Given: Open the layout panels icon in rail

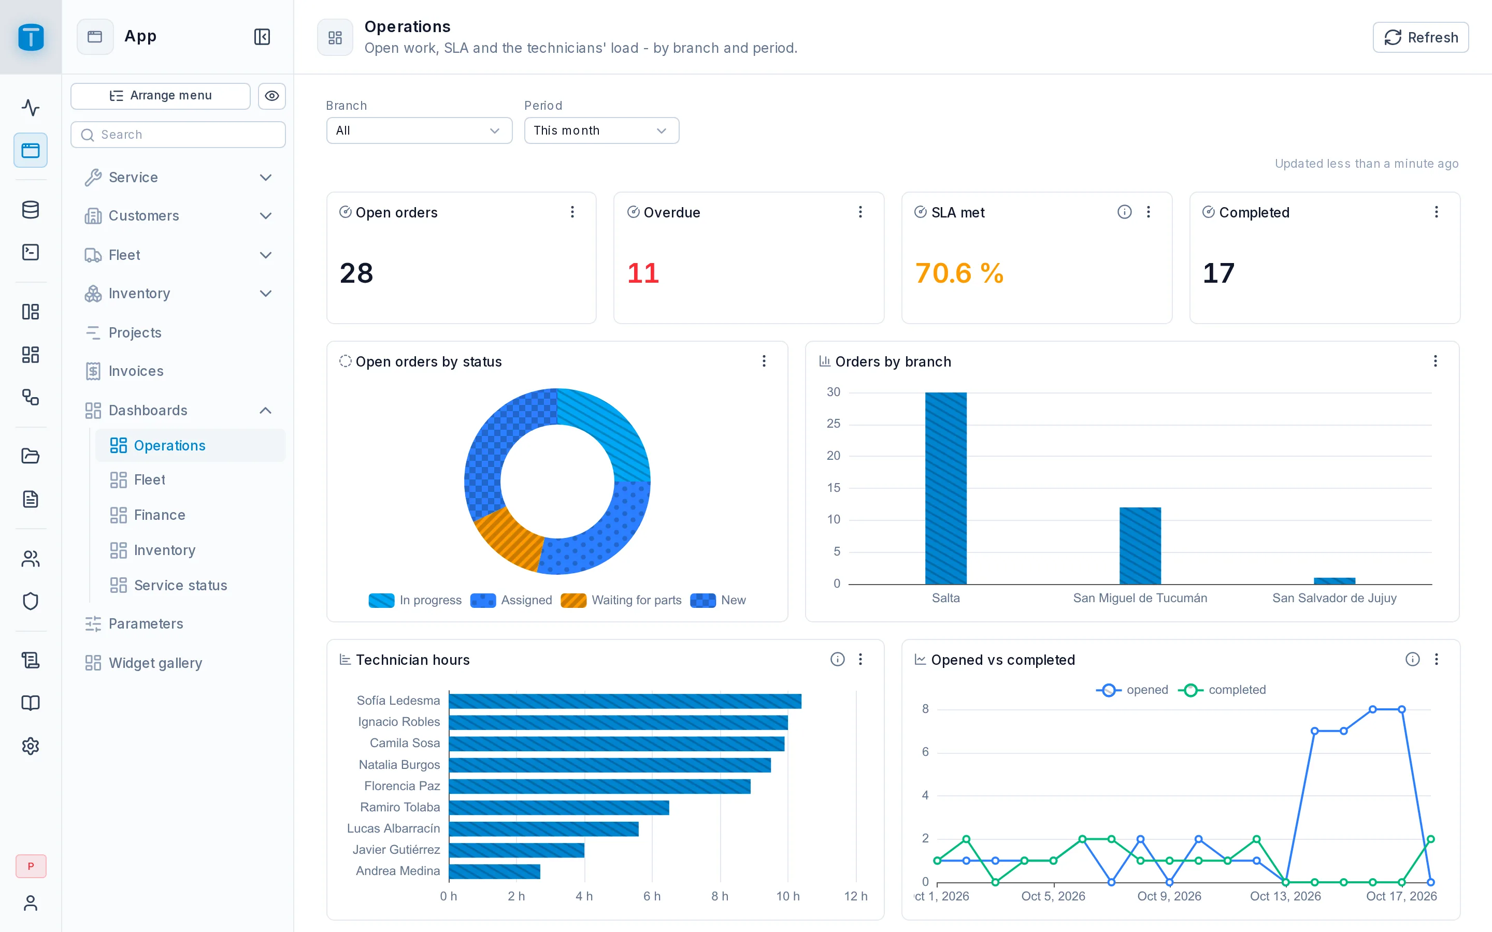Looking at the screenshot, I should pyautogui.click(x=30, y=311).
